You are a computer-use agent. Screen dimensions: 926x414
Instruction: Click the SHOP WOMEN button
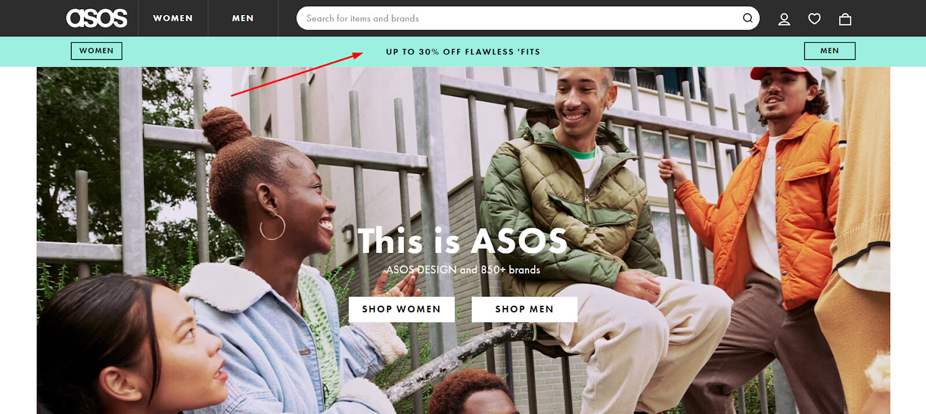402,309
